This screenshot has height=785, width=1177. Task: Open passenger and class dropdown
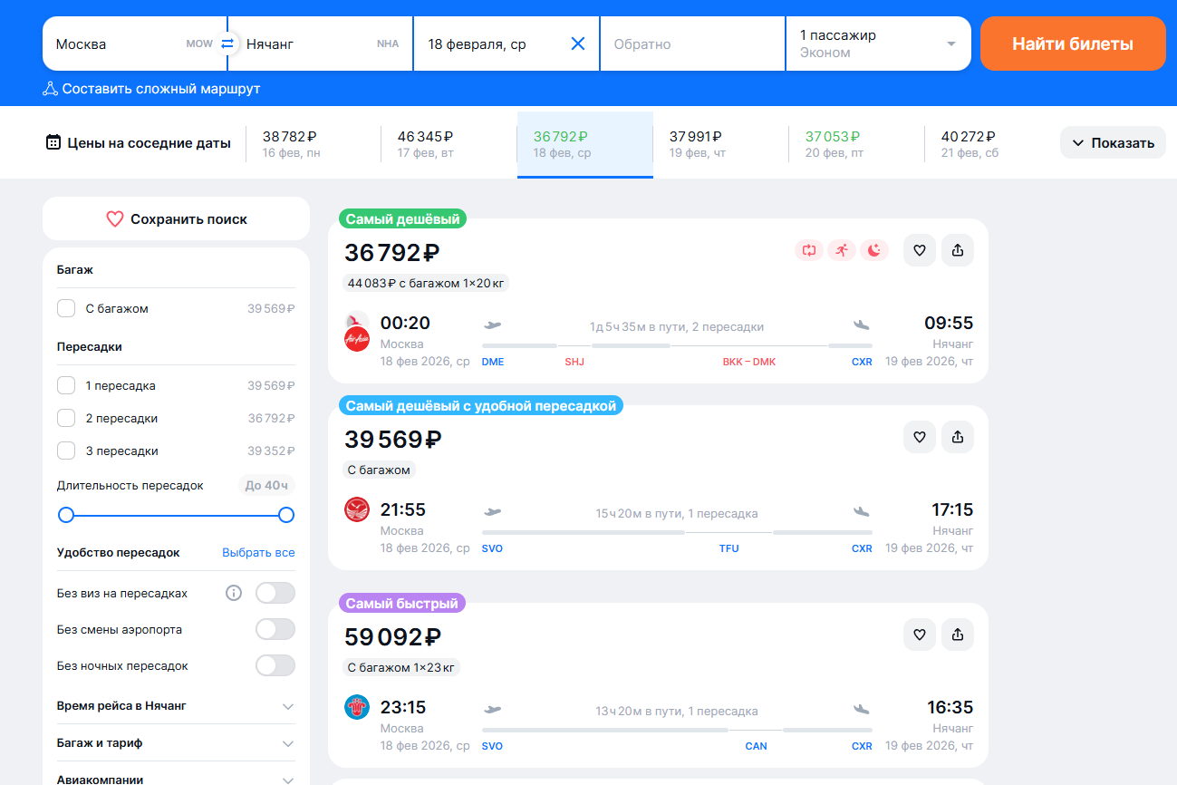[877, 44]
